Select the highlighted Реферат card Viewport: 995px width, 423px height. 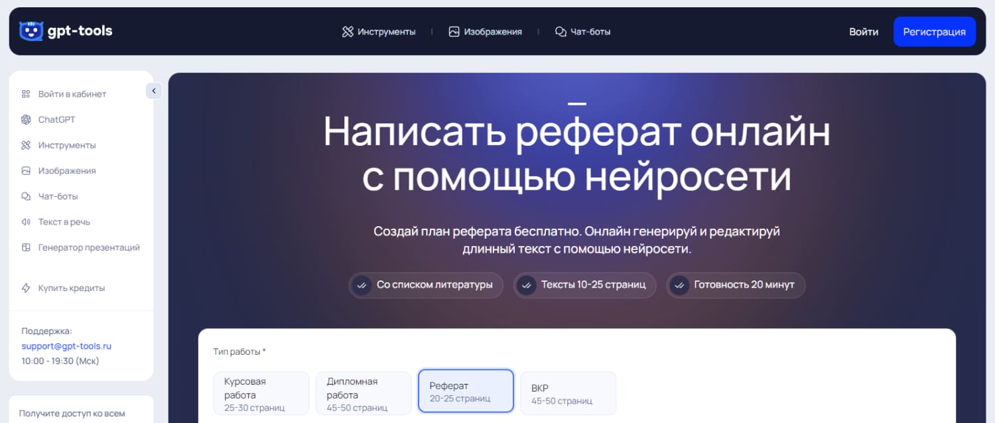tap(466, 391)
